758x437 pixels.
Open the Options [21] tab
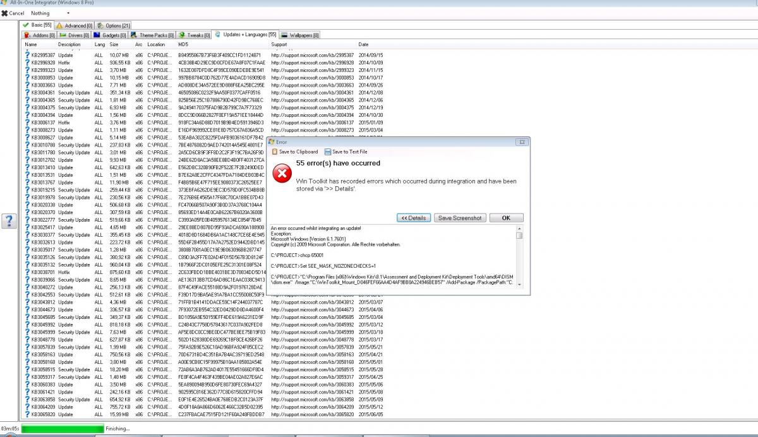tap(114, 25)
